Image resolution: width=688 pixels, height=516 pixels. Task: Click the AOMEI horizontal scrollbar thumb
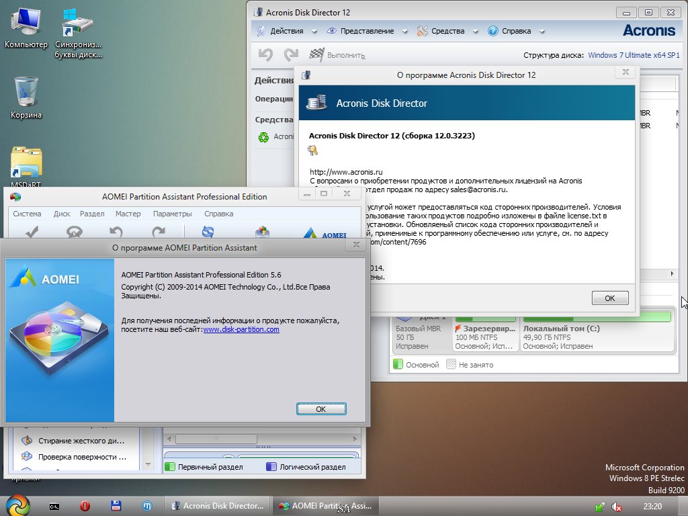coord(216,439)
